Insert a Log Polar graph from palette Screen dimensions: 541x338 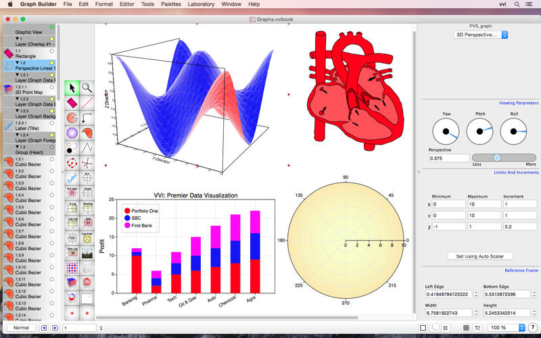click(x=87, y=238)
